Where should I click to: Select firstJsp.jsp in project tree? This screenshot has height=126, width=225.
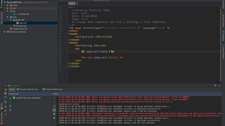coord(21,26)
